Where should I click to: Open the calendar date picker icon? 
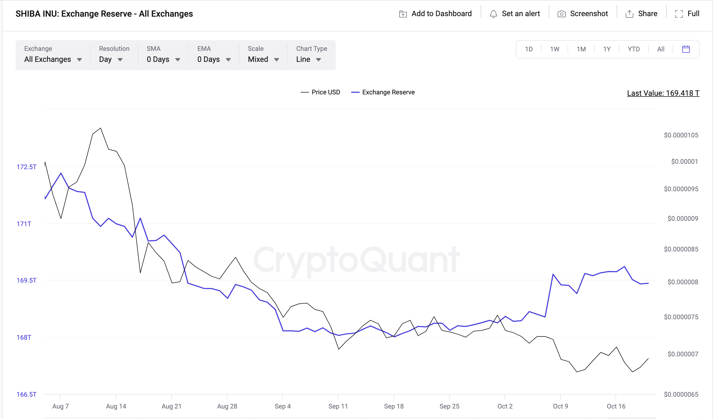click(x=686, y=49)
